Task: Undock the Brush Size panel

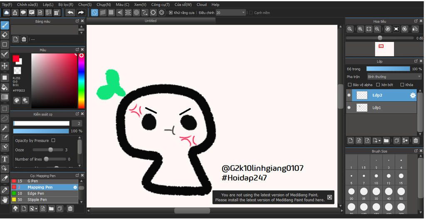Action: click(416, 151)
